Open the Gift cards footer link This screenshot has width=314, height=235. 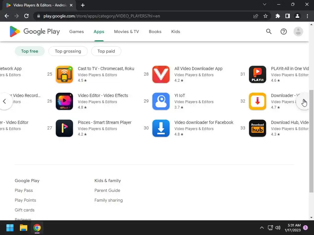(x=25, y=210)
